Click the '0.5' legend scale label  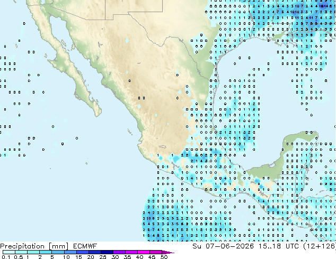(19, 257)
